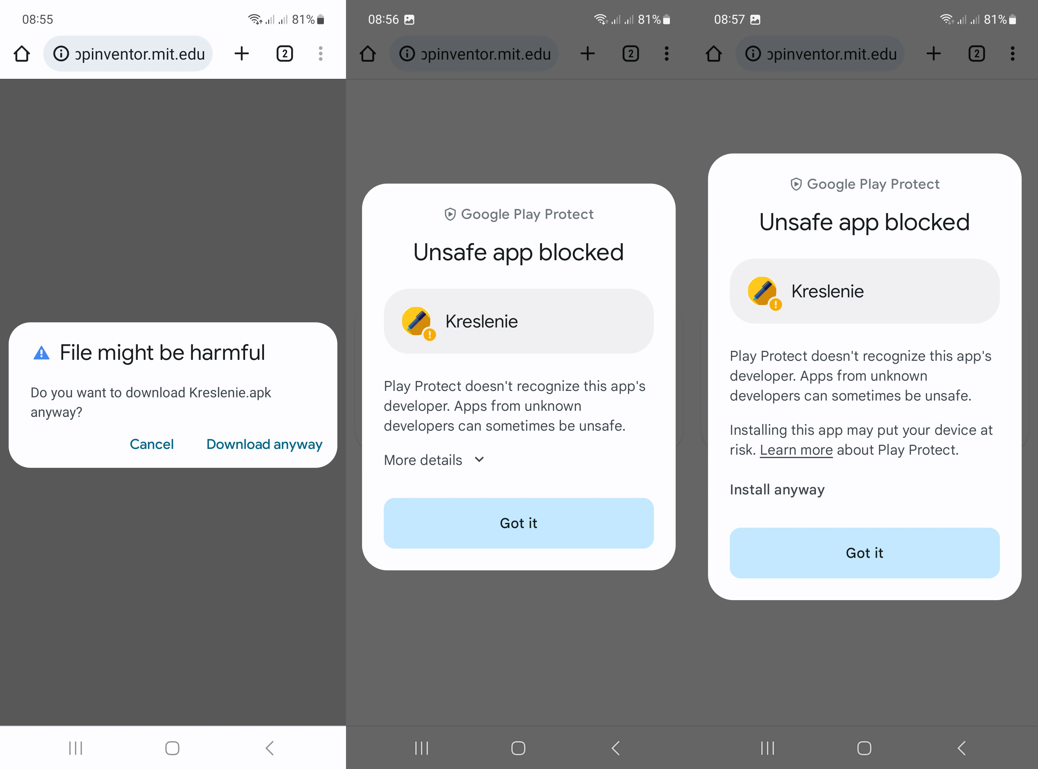Open a new tab in the 08:55 screen
The image size is (1038, 769).
click(x=242, y=54)
